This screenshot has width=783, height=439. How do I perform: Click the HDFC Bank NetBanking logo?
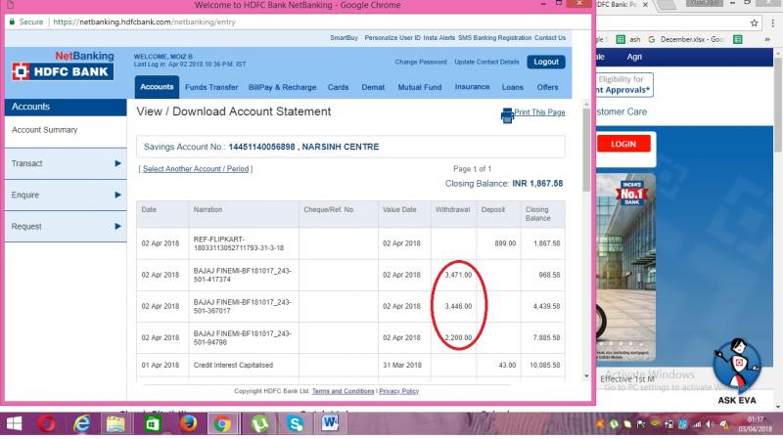click(63, 66)
